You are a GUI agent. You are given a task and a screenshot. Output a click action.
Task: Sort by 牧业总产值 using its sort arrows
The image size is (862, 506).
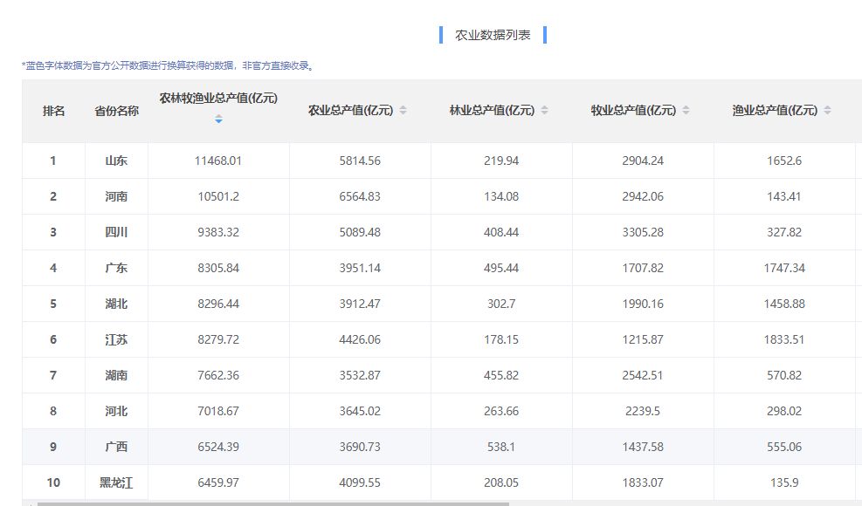click(x=686, y=110)
